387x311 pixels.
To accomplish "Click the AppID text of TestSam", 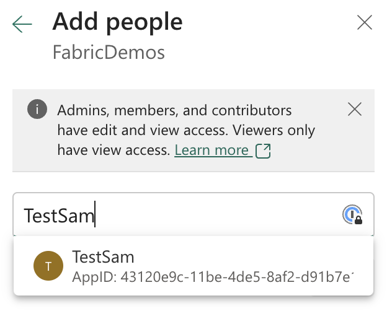I will click(213, 277).
